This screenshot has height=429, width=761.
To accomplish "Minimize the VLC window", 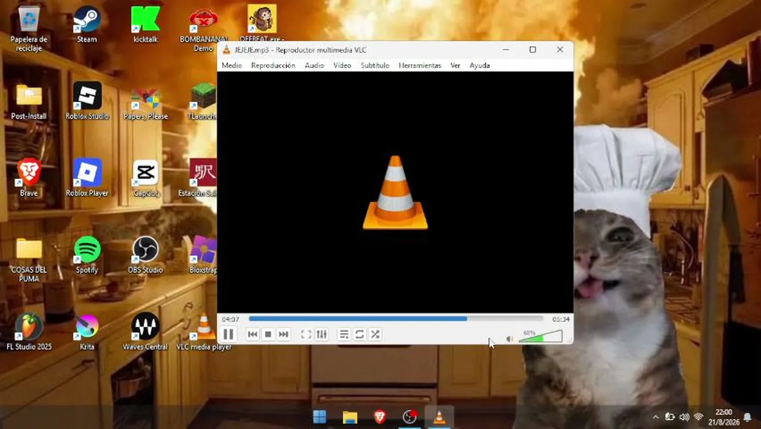I will pyautogui.click(x=506, y=50).
